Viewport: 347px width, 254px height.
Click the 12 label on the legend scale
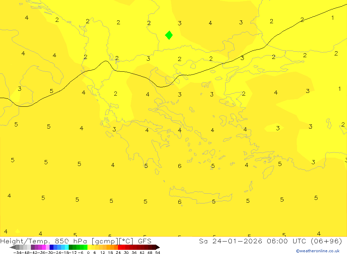(x=102, y=253)
